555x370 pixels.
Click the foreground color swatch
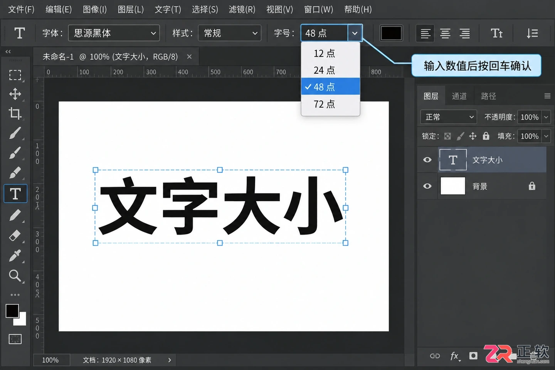click(x=12, y=311)
